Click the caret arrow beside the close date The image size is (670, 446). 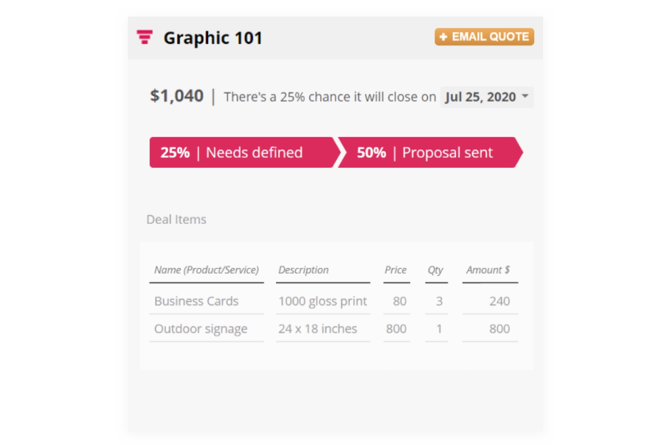click(525, 96)
